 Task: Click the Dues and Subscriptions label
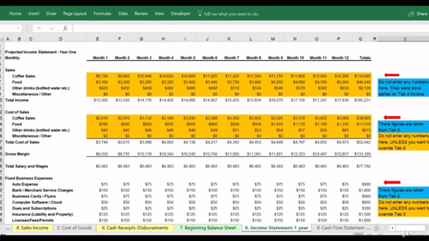click(34, 208)
